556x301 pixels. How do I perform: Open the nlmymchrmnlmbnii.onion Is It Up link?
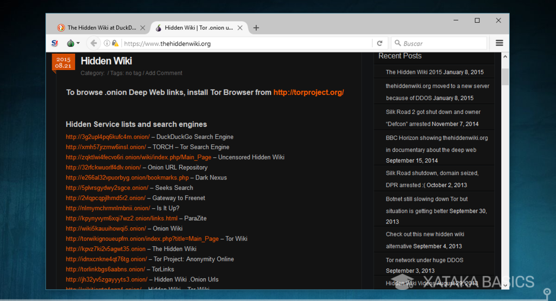(108, 208)
